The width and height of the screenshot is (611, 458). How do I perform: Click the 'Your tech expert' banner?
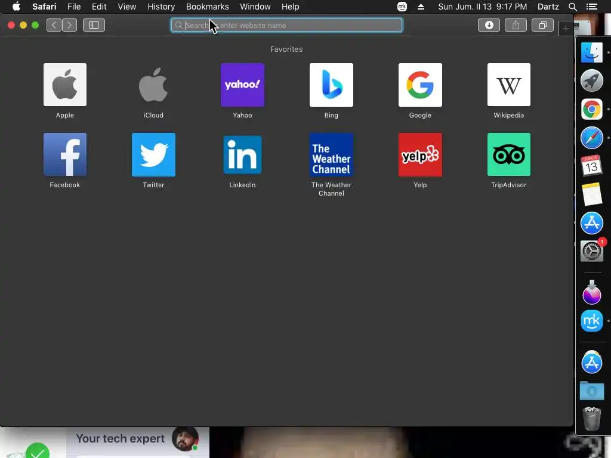[x=121, y=438]
